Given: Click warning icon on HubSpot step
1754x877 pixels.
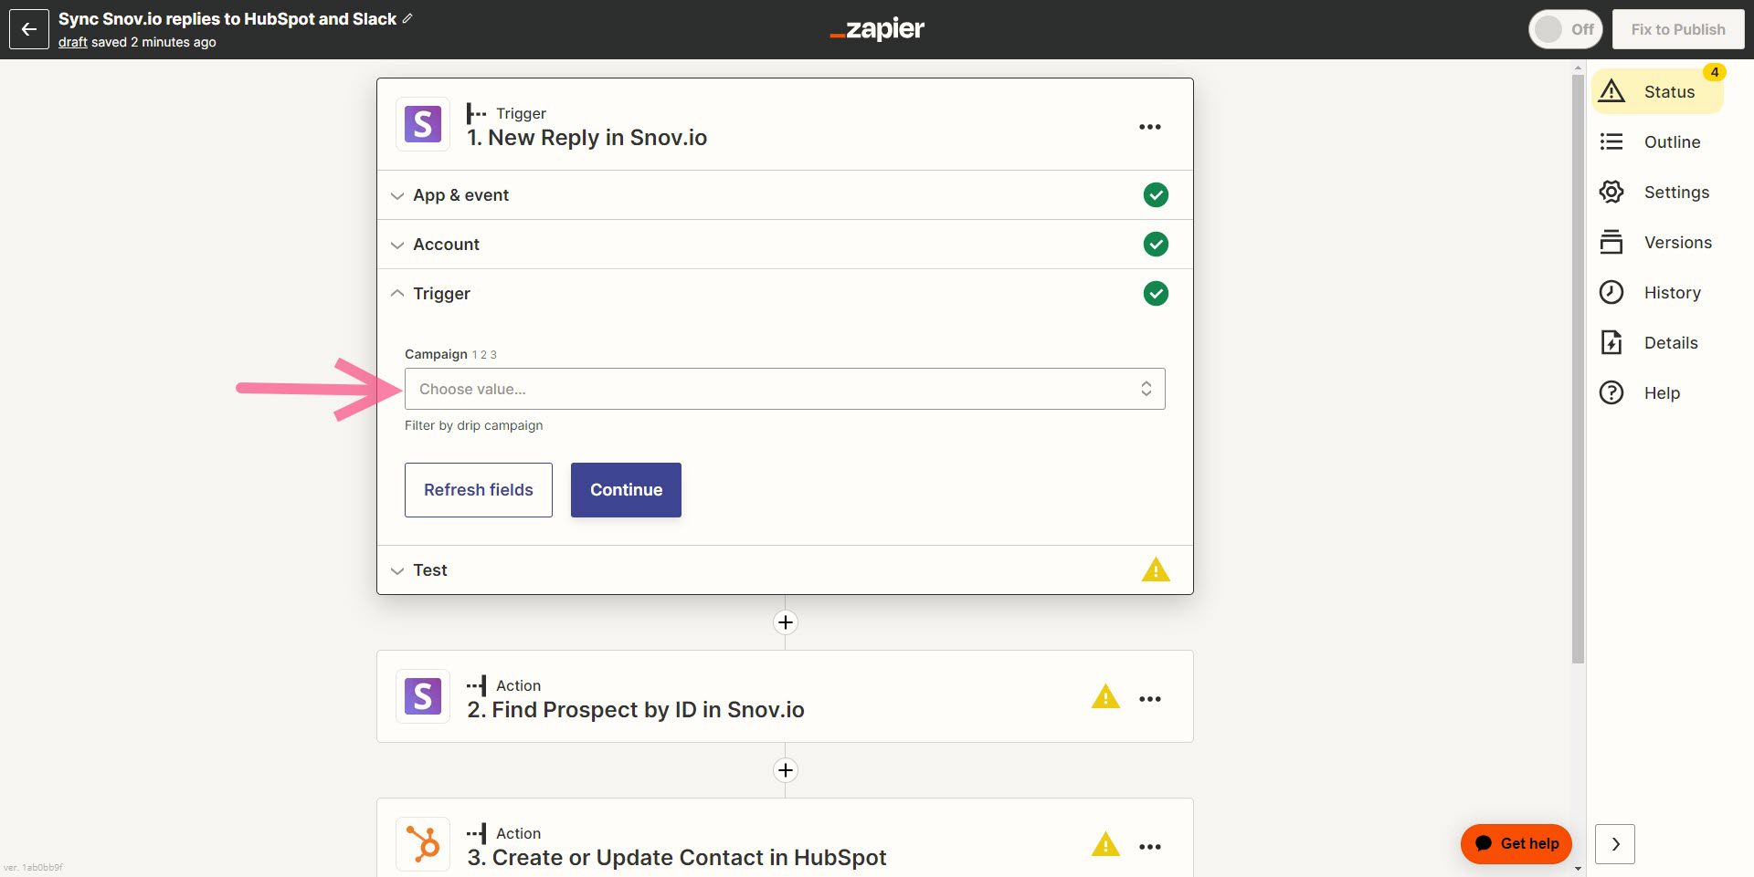Looking at the screenshot, I should pyautogui.click(x=1105, y=845).
